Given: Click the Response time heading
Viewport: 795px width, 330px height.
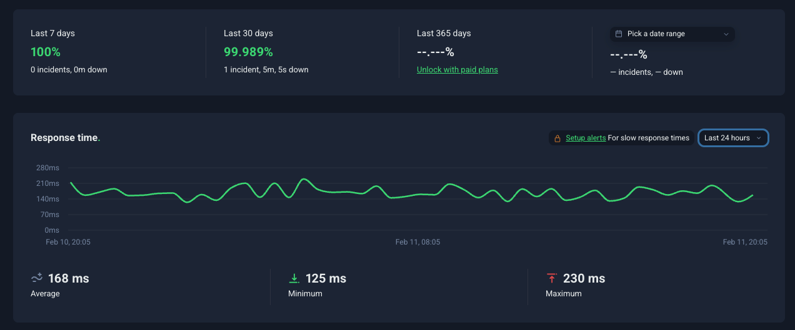Looking at the screenshot, I should pyautogui.click(x=64, y=138).
